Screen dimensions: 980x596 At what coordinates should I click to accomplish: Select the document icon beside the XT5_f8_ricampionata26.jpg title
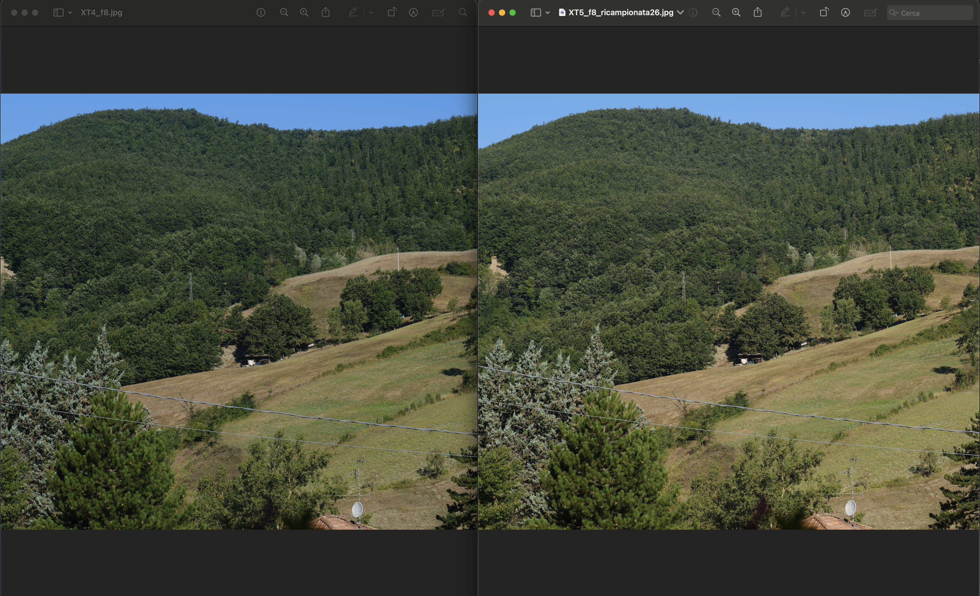pyautogui.click(x=562, y=12)
